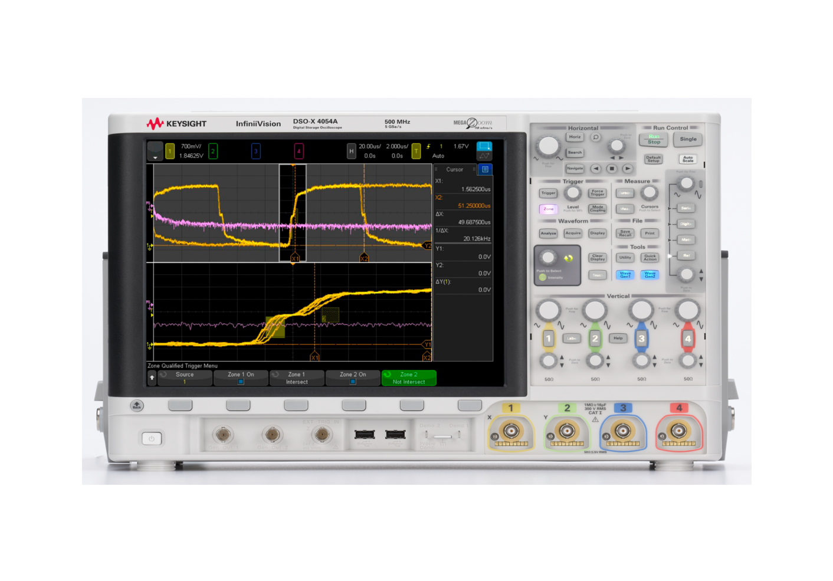
Task: Open the trigger Mode Coupling menu
Action: pos(598,209)
